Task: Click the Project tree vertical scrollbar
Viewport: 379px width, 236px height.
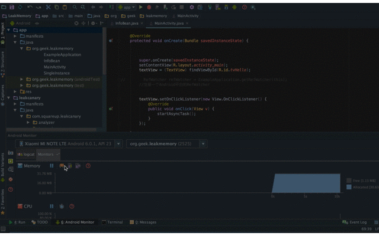Action: tap(104, 51)
